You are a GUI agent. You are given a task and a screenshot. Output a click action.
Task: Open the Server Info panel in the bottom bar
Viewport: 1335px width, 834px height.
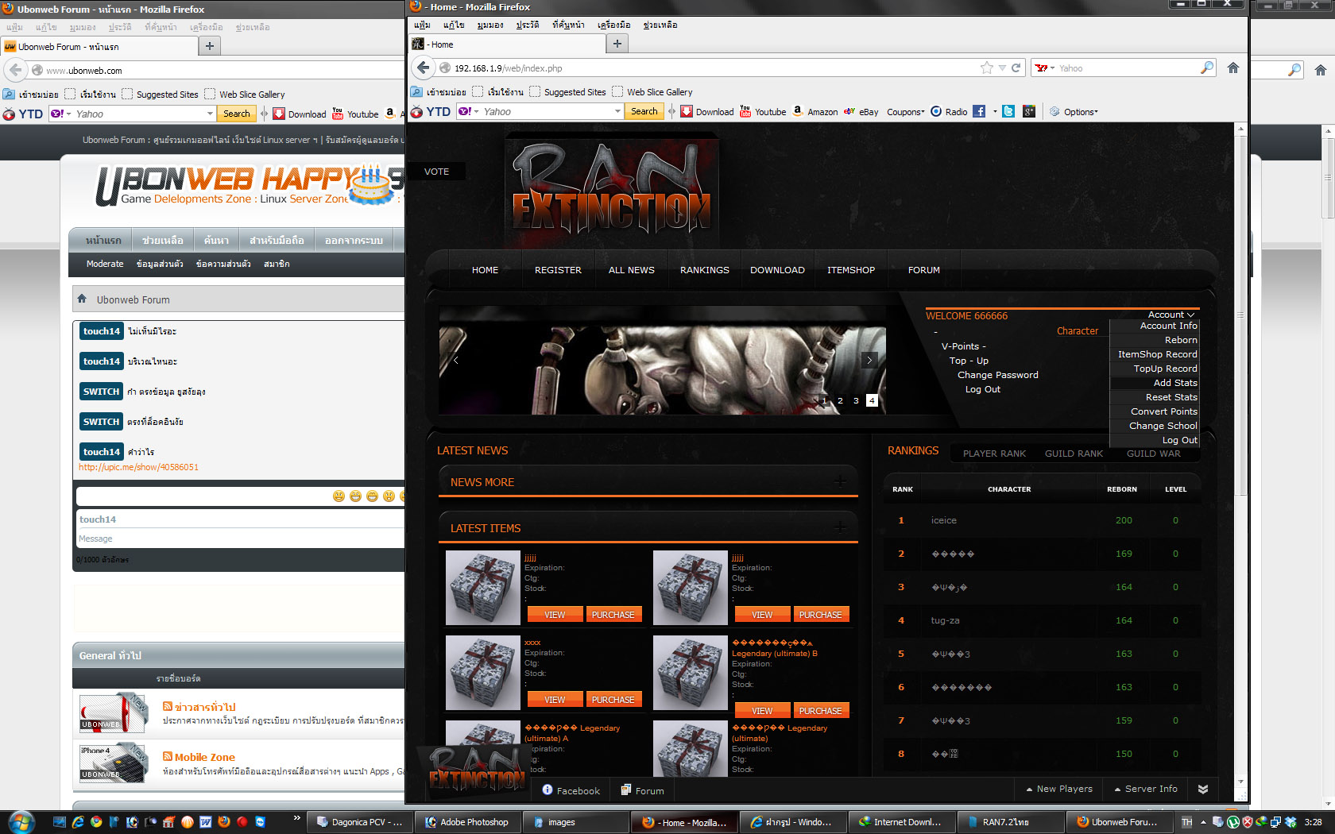[x=1146, y=789]
